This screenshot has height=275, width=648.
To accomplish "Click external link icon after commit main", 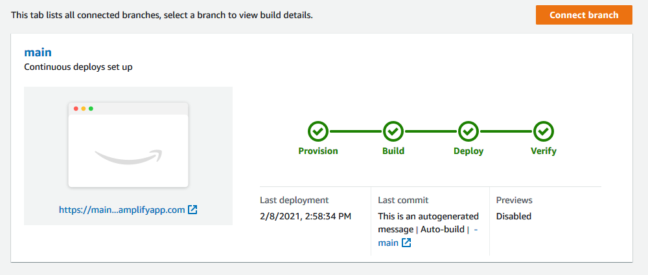I will pyautogui.click(x=407, y=243).
